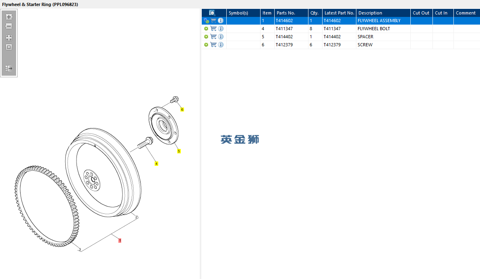Show info for FLYWHEEL ASSEMBLY row
The width and height of the screenshot is (480, 279).
pos(221,21)
